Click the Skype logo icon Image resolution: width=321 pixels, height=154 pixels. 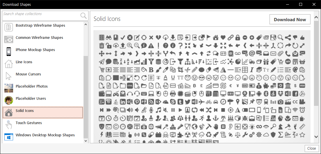click(x=173, y=102)
